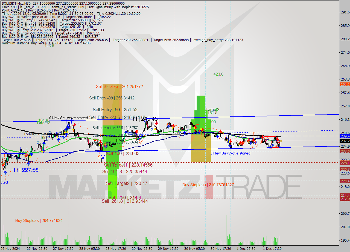Screen dimensions: 350x252
Task: Click the Sell Stoploss 261.251372 label
Action: 119,87
